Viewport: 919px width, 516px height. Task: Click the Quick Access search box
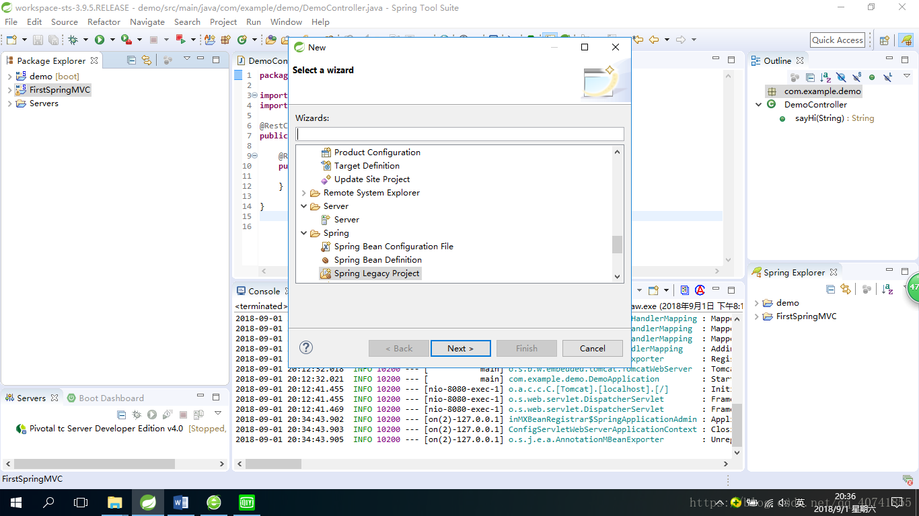coord(838,40)
